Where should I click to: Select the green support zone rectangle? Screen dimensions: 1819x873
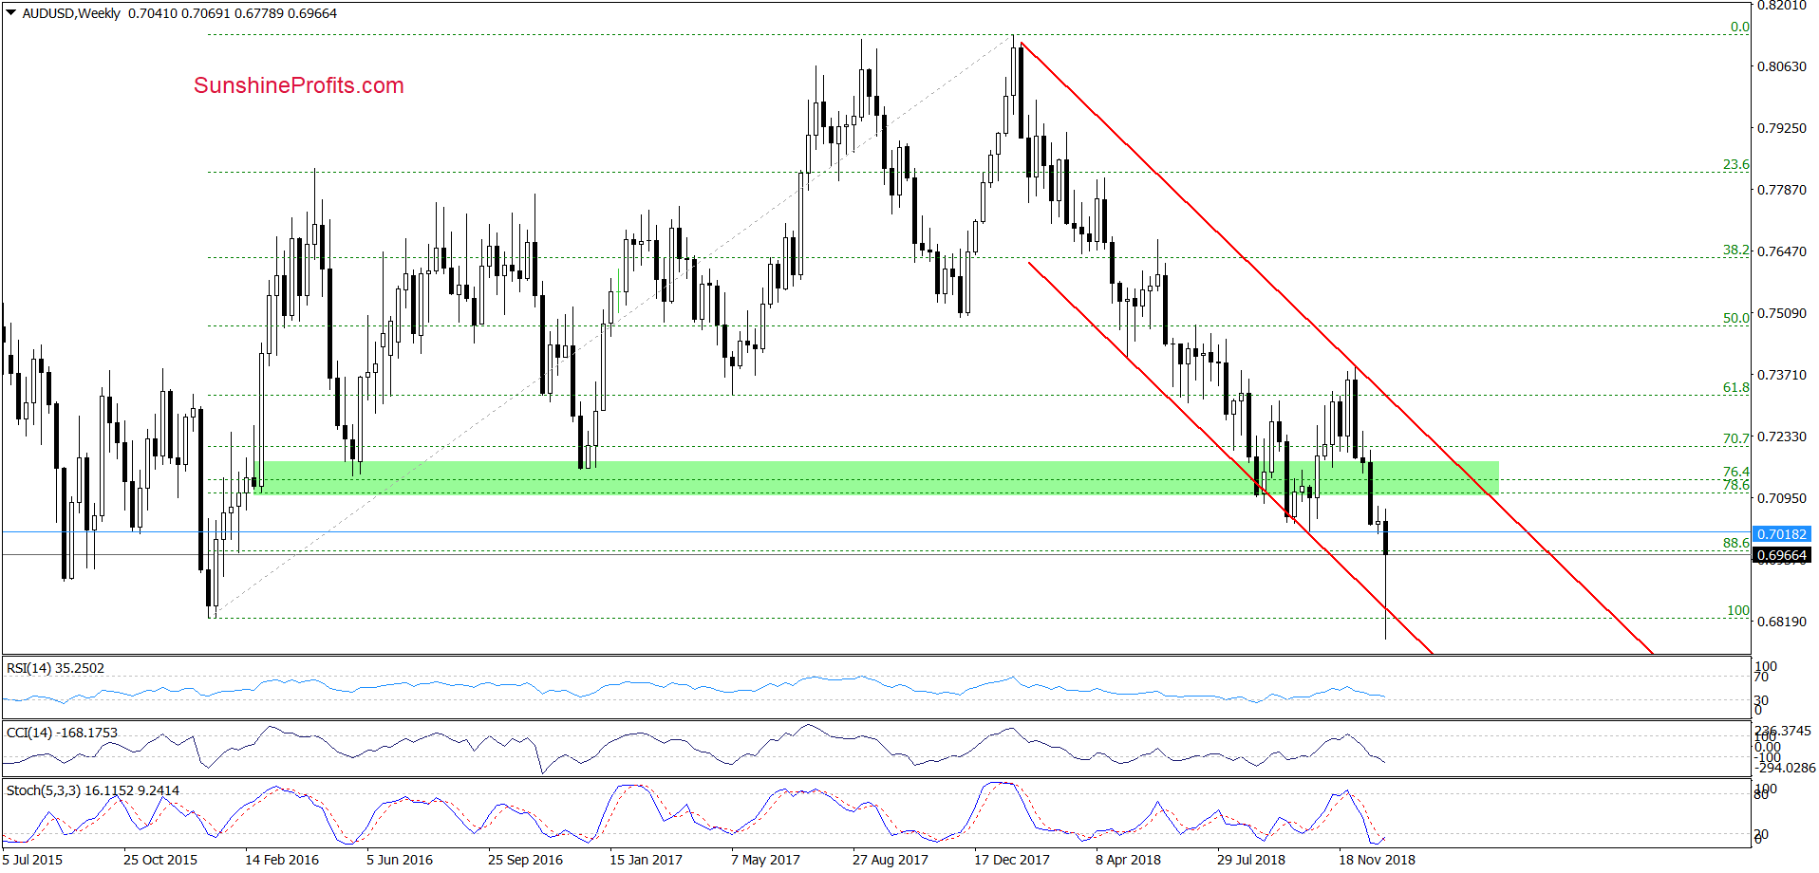[876, 477]
